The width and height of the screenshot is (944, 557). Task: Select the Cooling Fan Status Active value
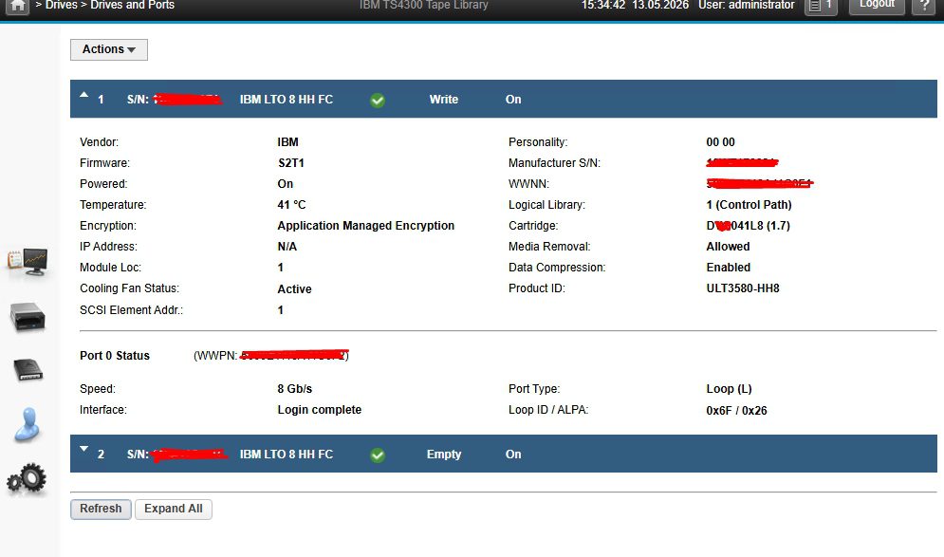coord(294,289)
